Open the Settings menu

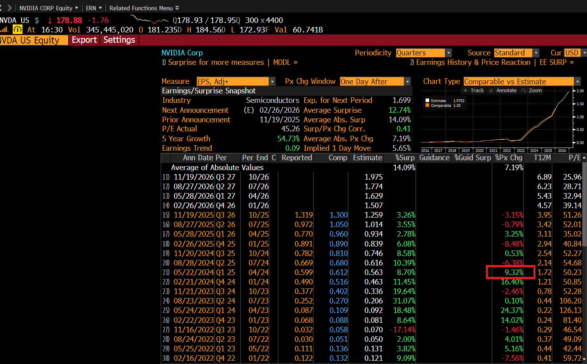(x=119, y=40)
